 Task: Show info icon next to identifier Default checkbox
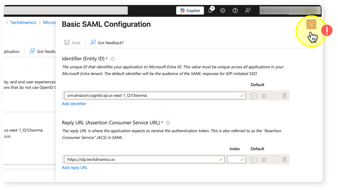coord(264,96)
